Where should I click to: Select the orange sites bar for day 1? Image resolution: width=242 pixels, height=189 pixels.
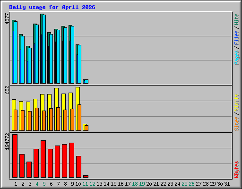(x=16, y=120)
